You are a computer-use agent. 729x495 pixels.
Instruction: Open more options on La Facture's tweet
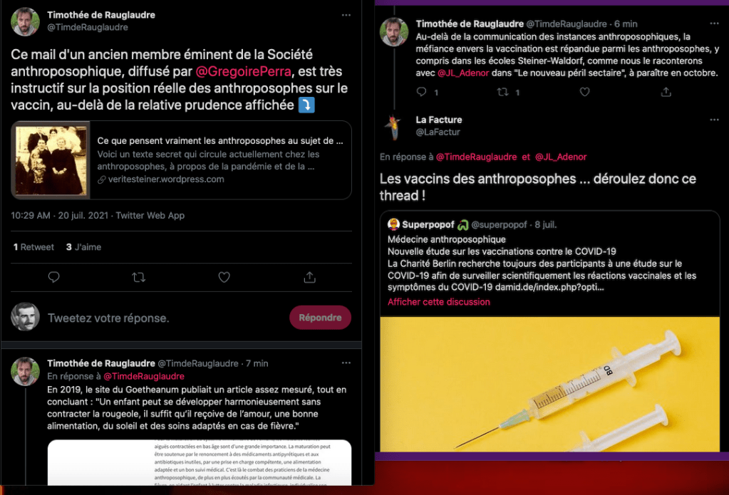tap(714, 120)
